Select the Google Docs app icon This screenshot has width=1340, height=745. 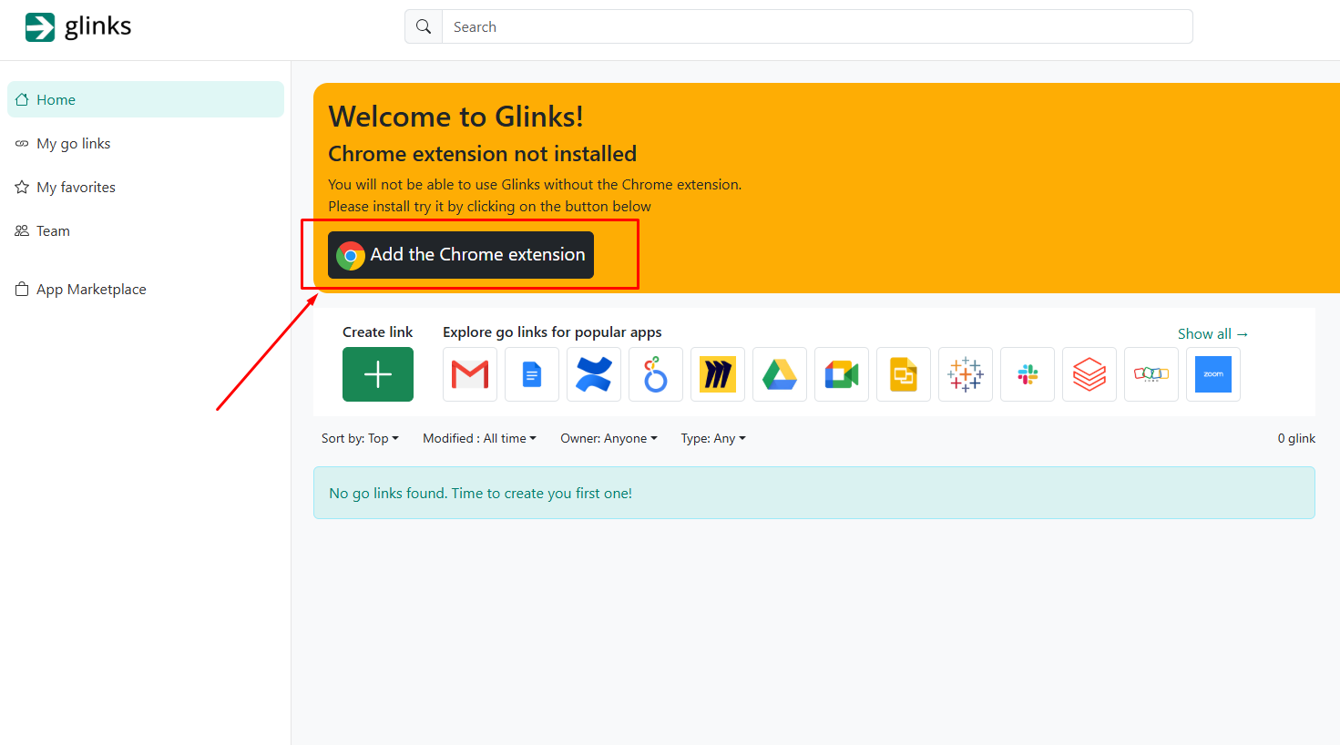[x=532, y=374]
